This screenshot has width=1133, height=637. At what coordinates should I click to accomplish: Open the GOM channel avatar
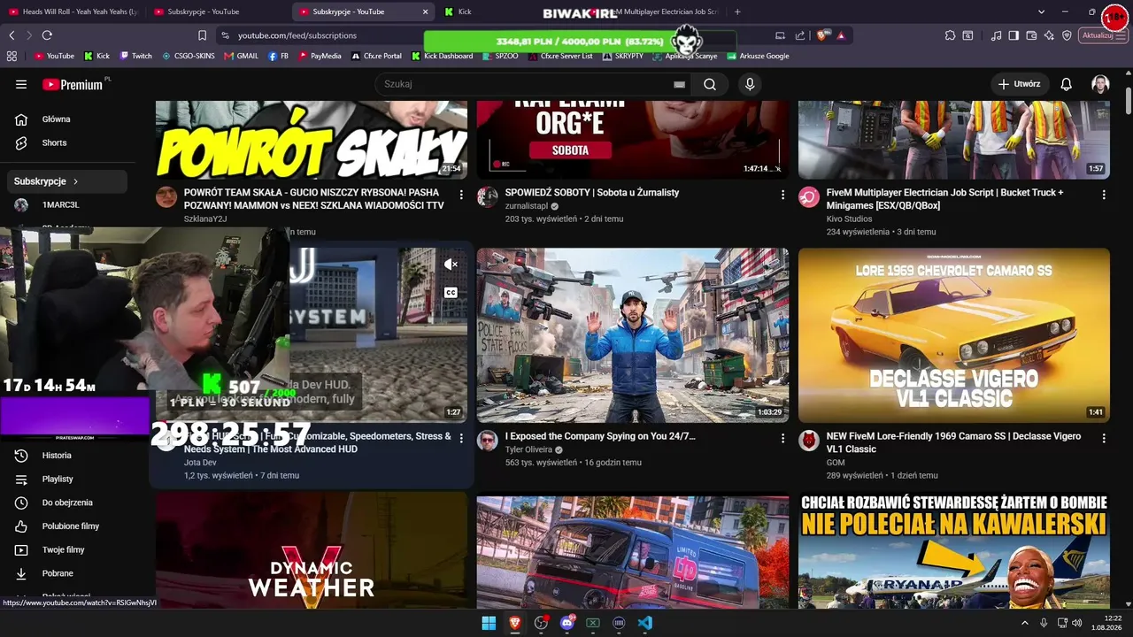tap(809, 441)
